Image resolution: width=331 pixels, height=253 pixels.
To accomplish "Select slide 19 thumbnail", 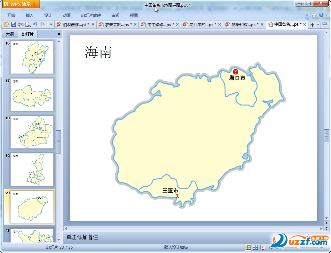I will point(32,170).
